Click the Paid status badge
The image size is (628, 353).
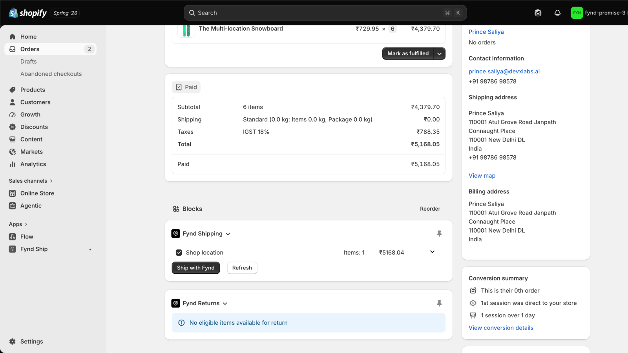click(x=186, y=87)
